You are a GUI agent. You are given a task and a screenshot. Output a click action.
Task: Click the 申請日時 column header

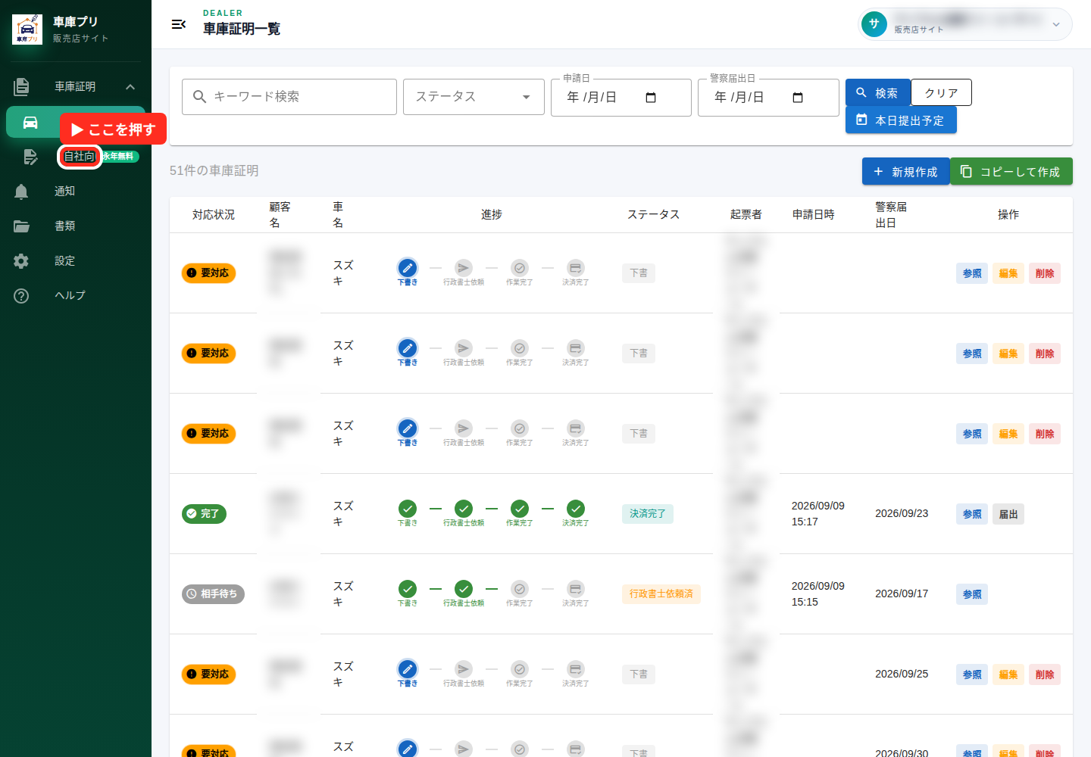click(814, 215)
